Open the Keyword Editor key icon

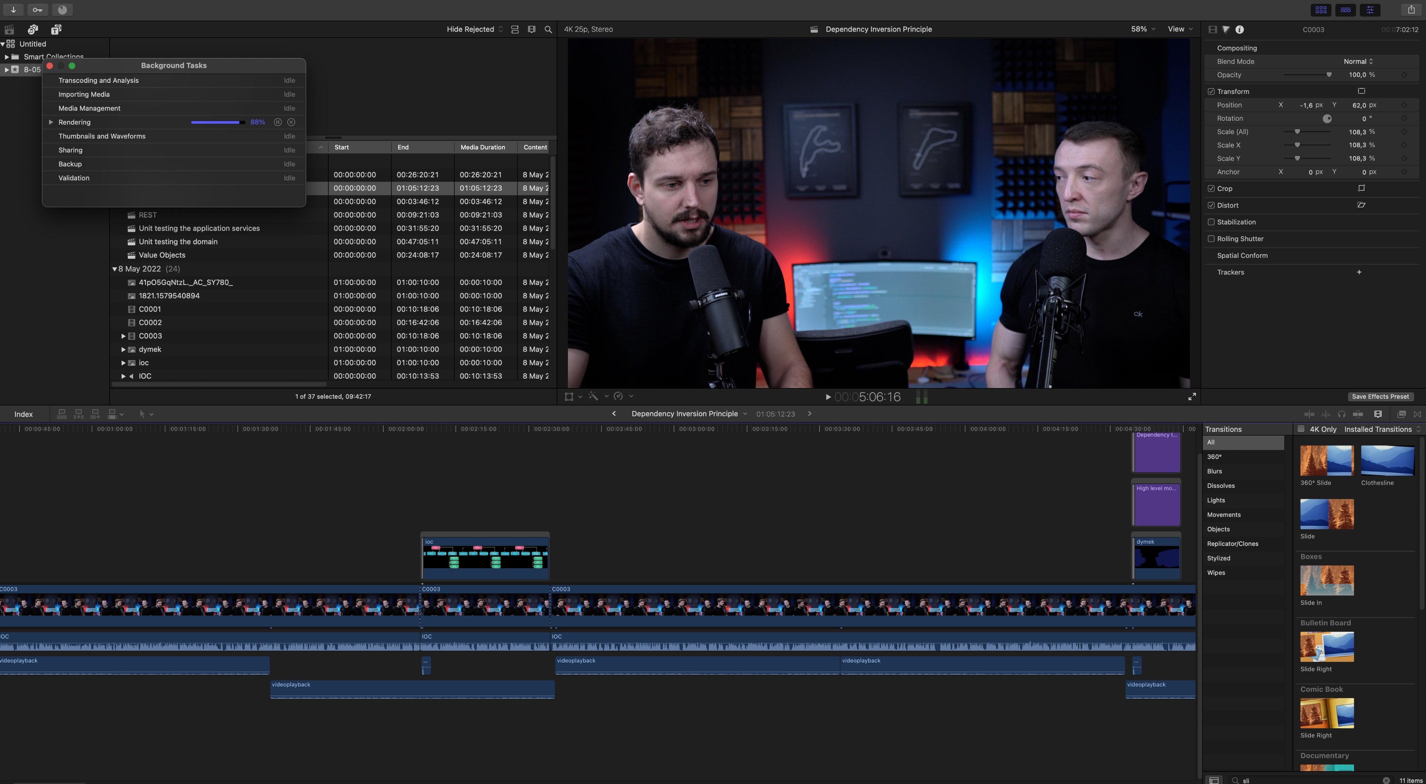coord(37,9)
